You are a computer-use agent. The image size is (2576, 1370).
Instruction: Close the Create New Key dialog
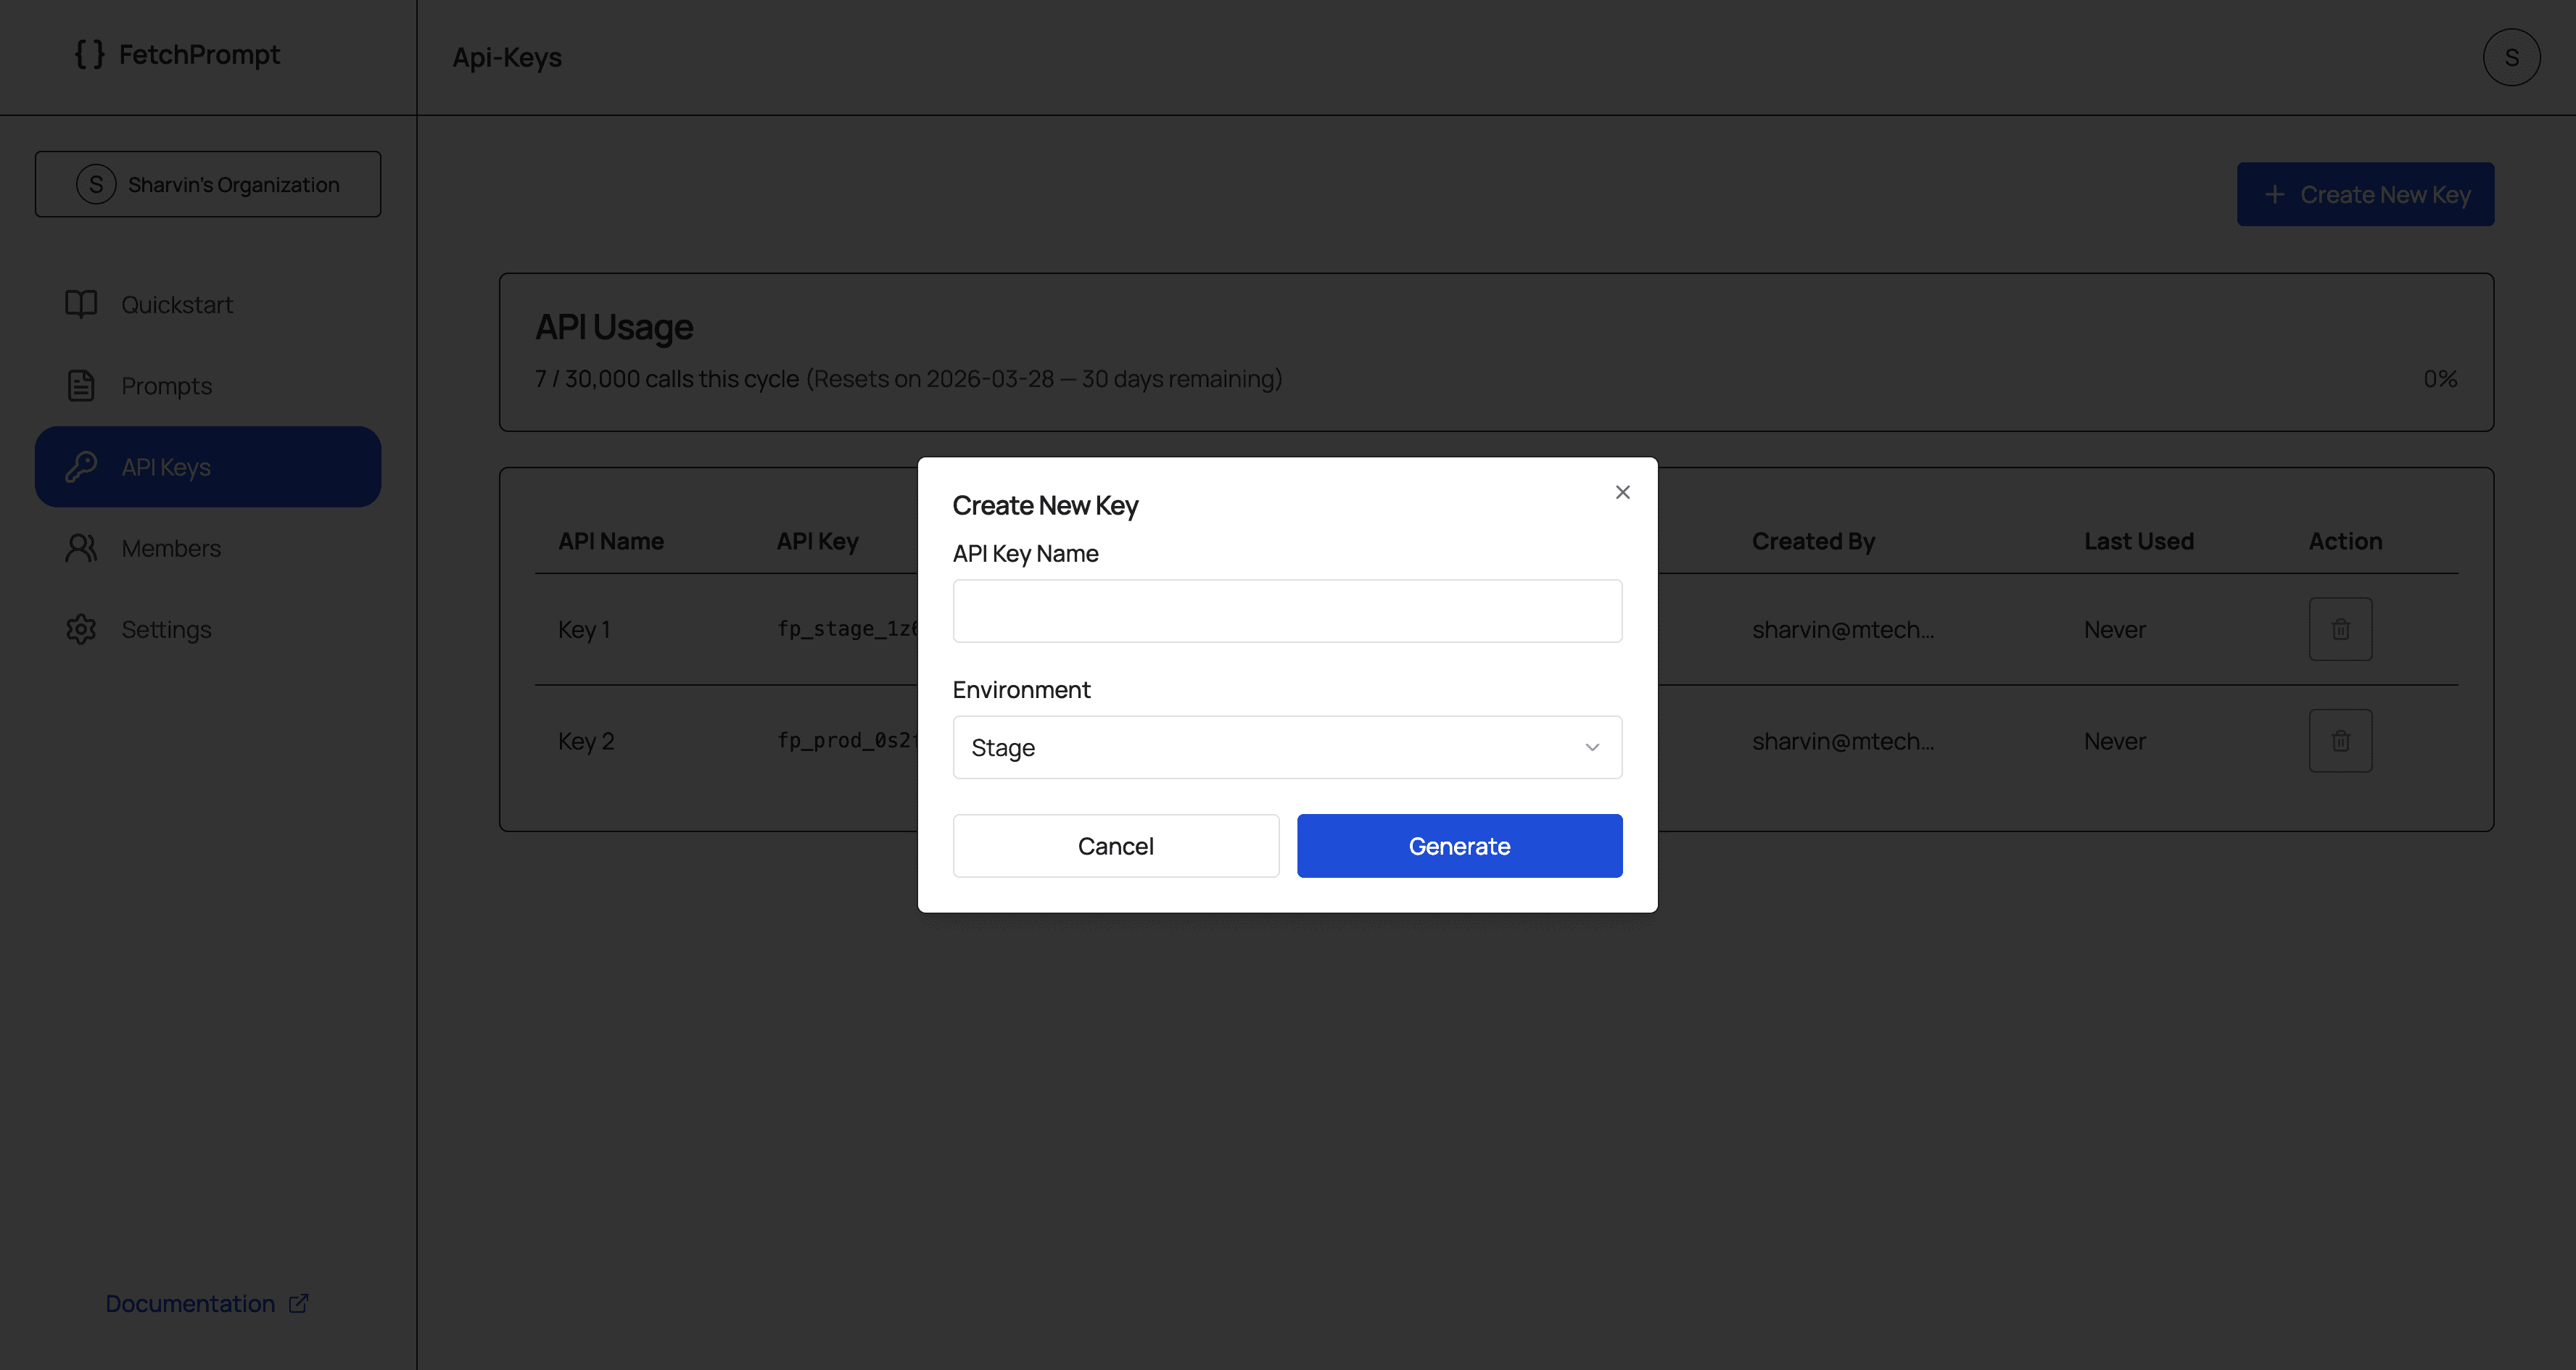pyautogui.click(x=1622, y=491)
